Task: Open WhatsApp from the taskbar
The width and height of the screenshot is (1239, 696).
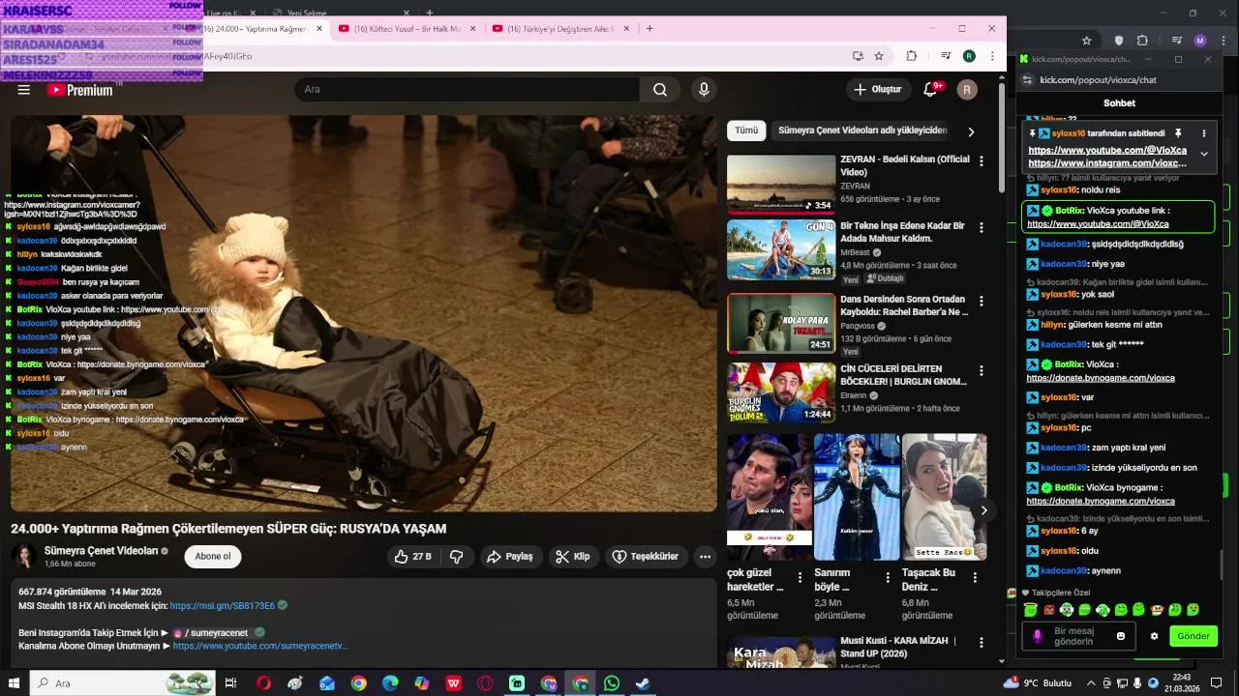Action: [x=612, y=683]
